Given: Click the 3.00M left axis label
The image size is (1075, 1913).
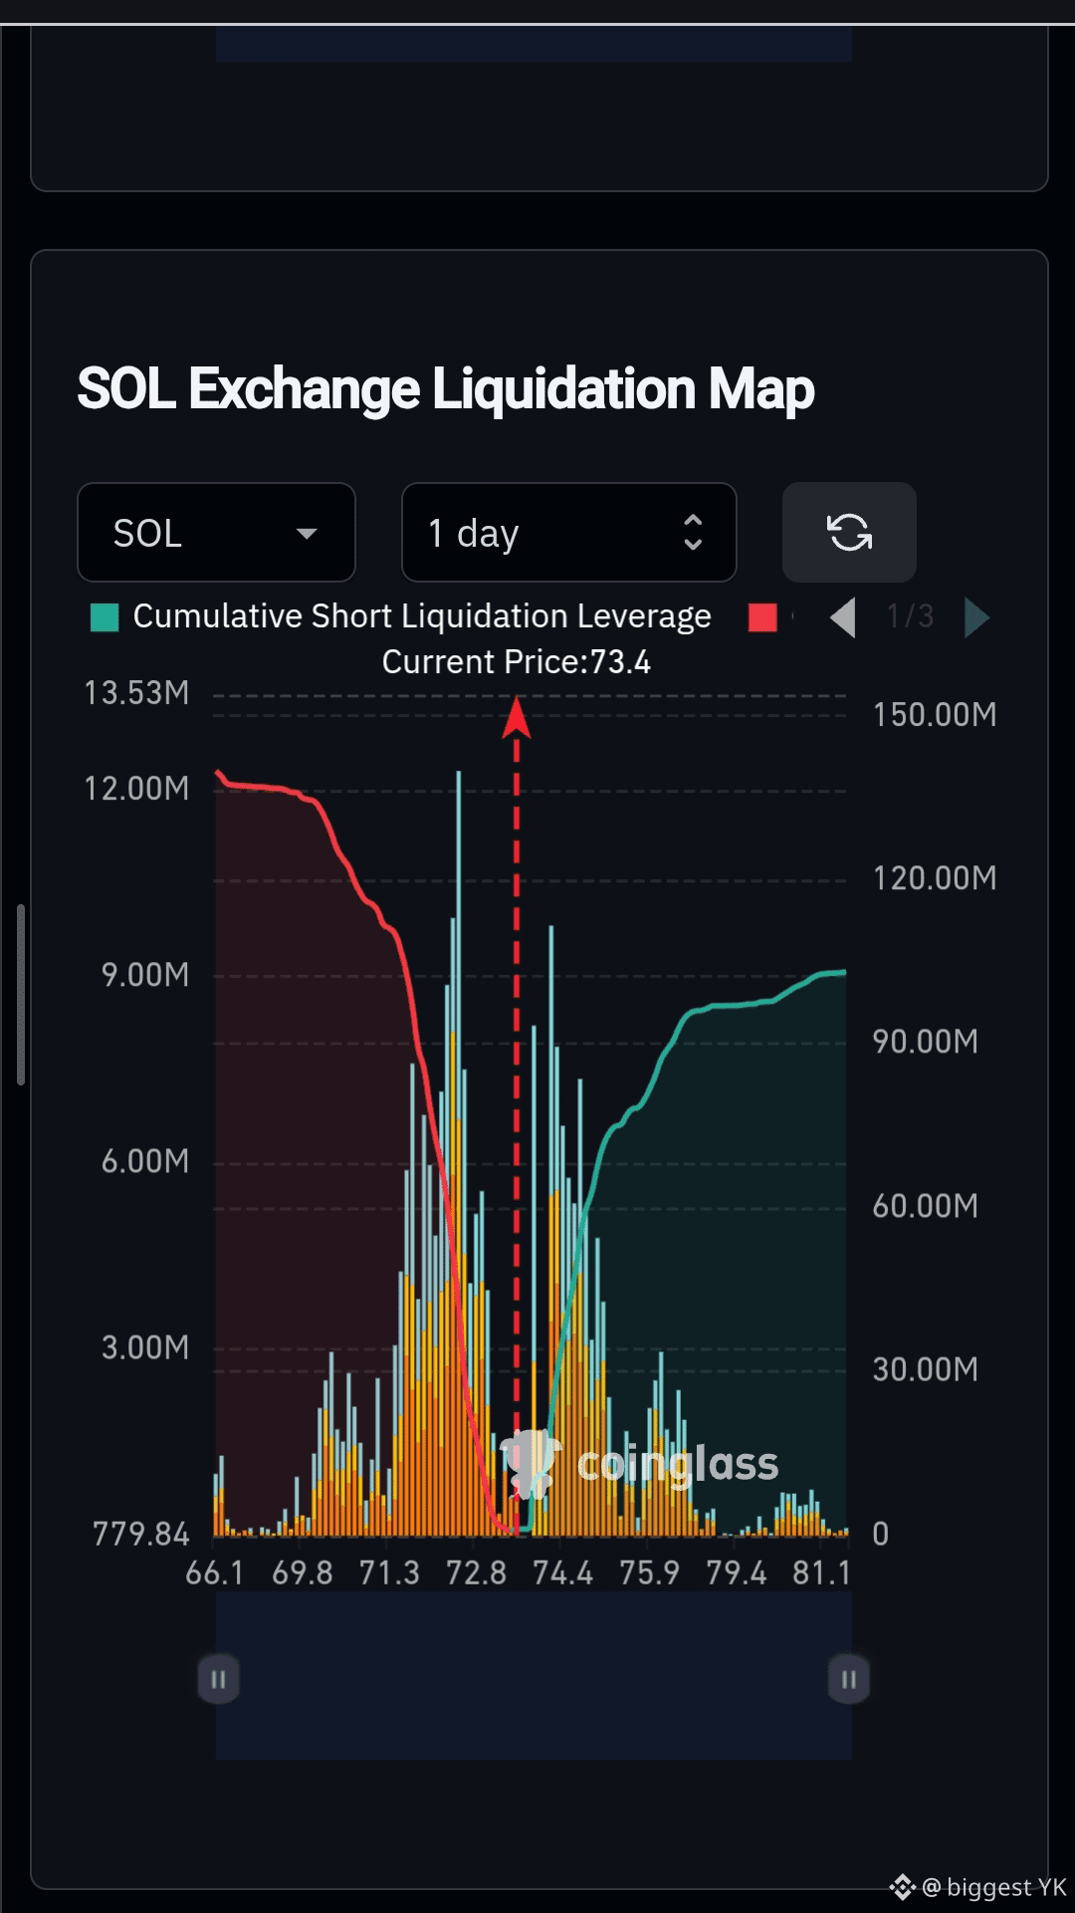Looking at the screenshot, I should (145, 1347).
